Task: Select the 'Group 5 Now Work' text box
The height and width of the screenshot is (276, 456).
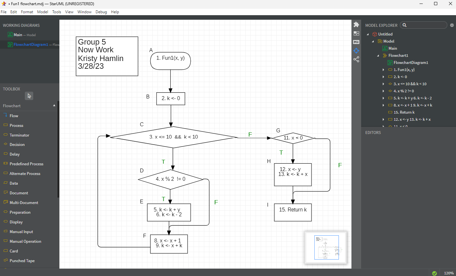Action: point(107,56)
